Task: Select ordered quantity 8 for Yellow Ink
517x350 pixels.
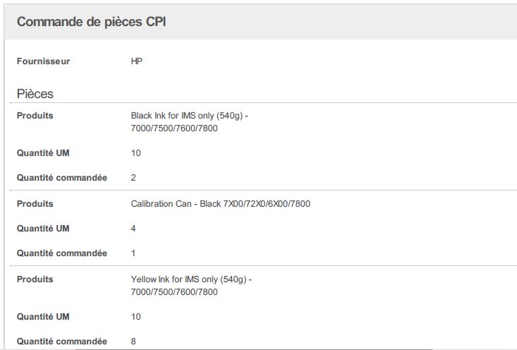Action: coord(134,342)
